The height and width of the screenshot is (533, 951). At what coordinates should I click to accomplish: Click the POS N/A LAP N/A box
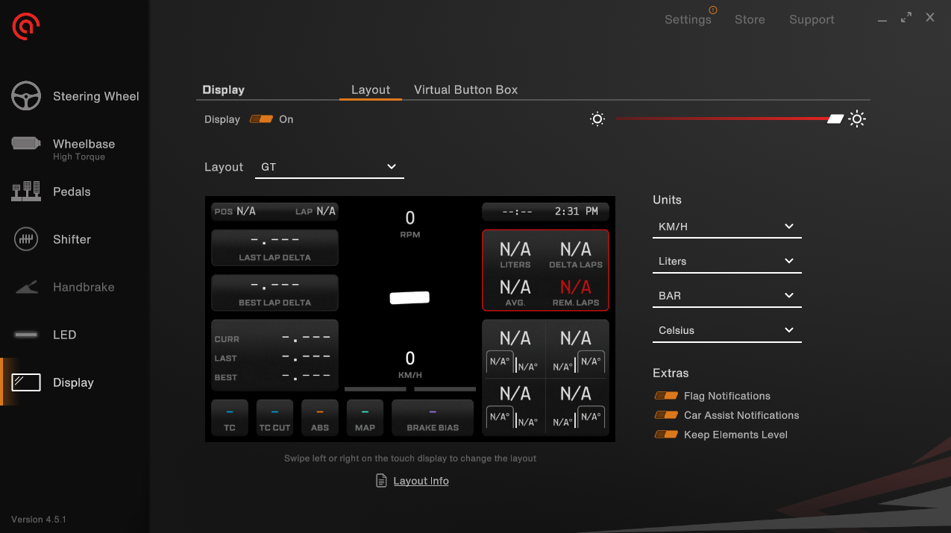pyautogui.click(x=274, y=212)
